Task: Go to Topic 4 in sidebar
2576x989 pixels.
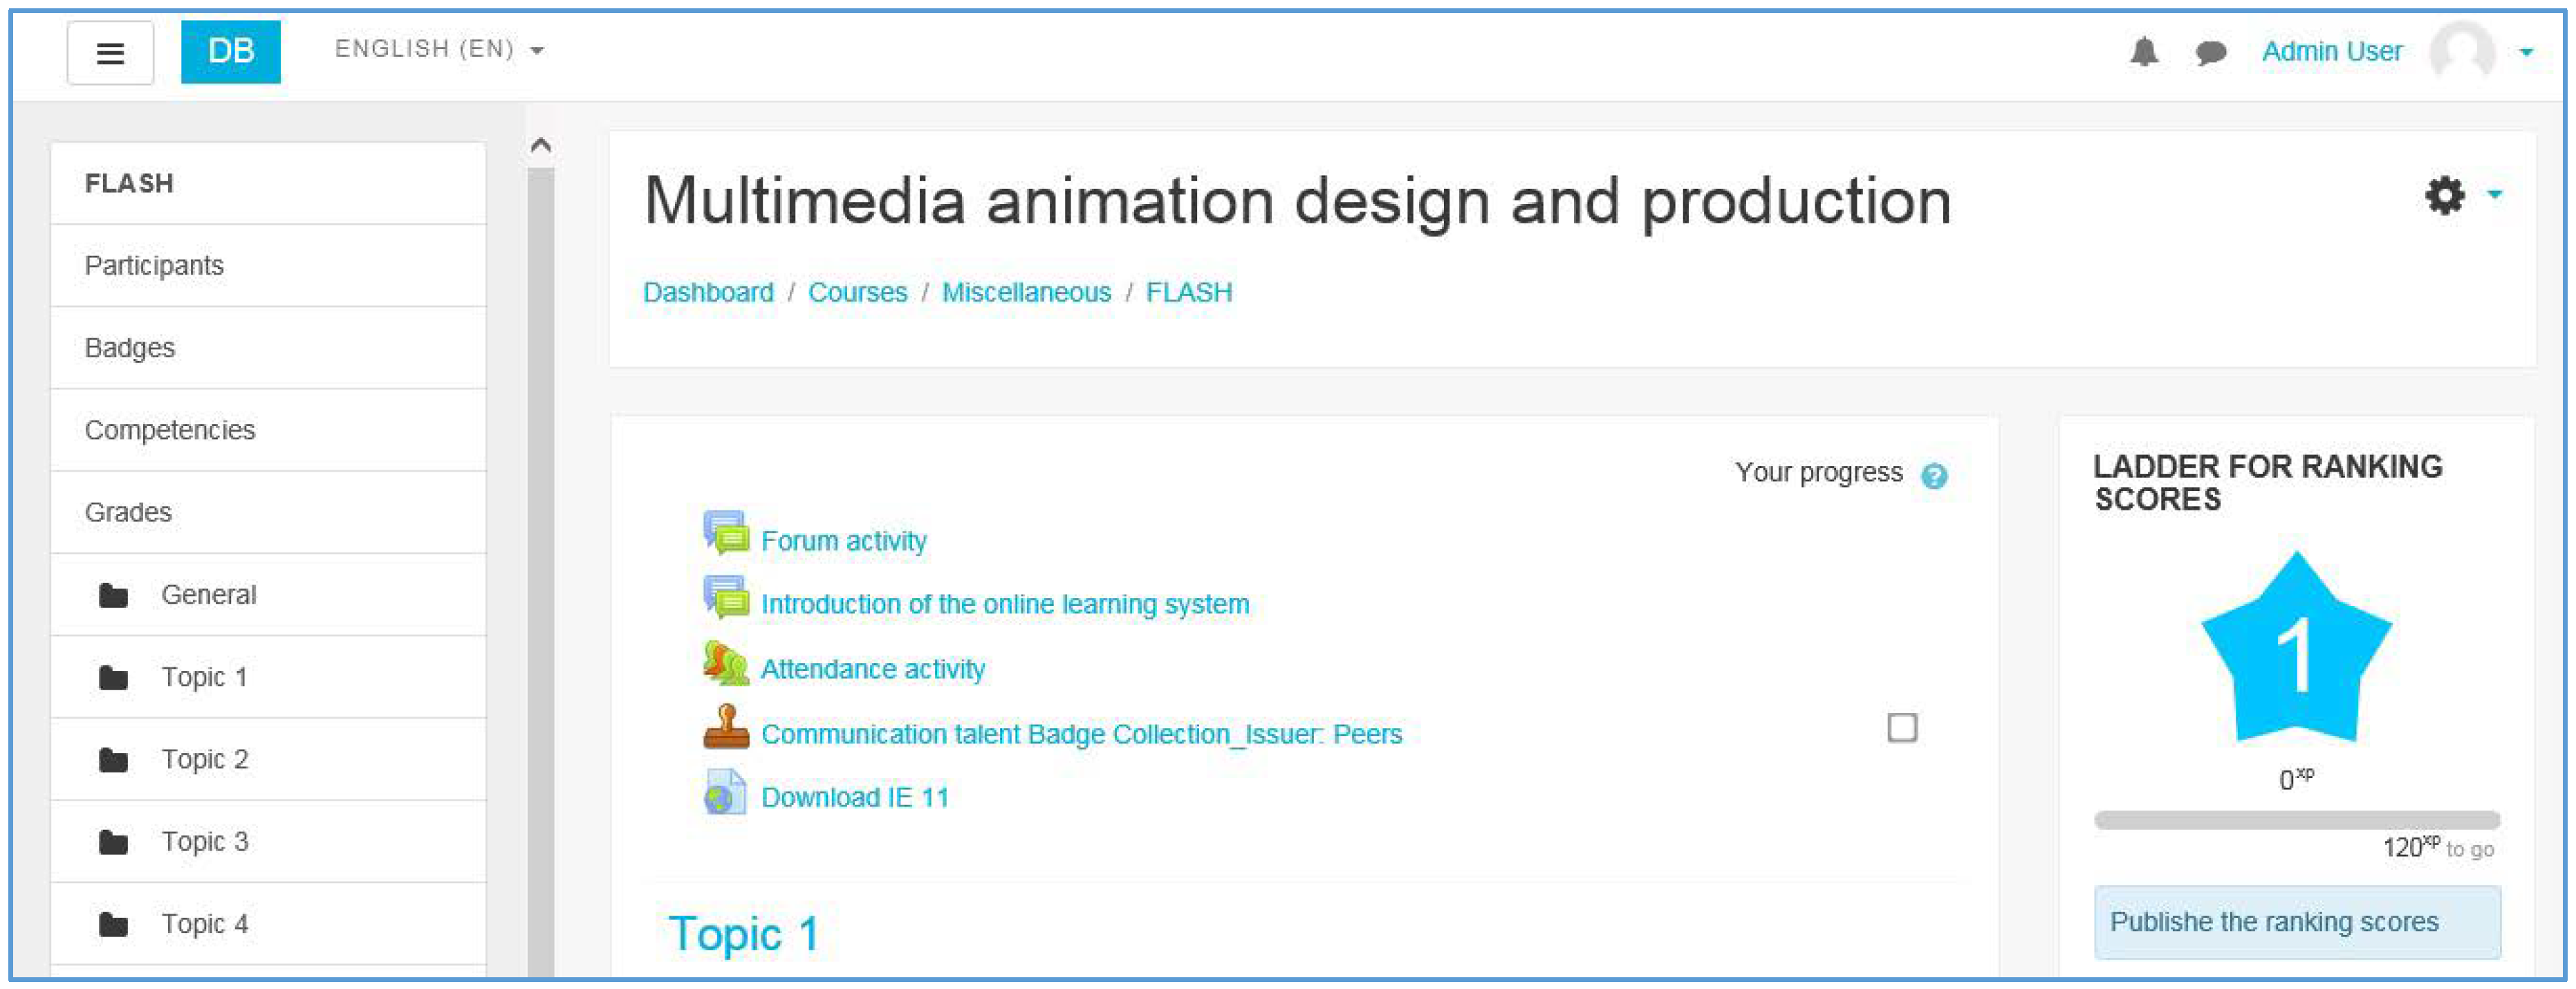Action: click(x=268, y=924)
